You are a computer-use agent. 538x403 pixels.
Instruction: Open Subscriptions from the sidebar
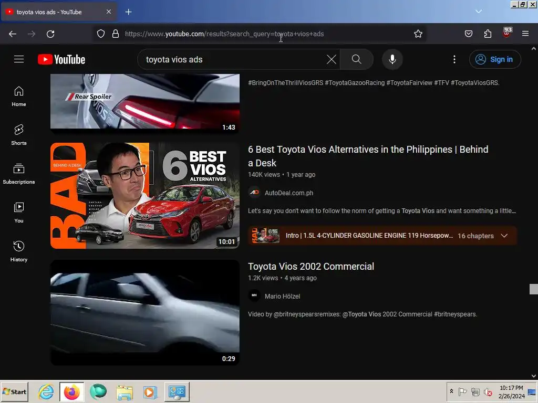[19, 174]
